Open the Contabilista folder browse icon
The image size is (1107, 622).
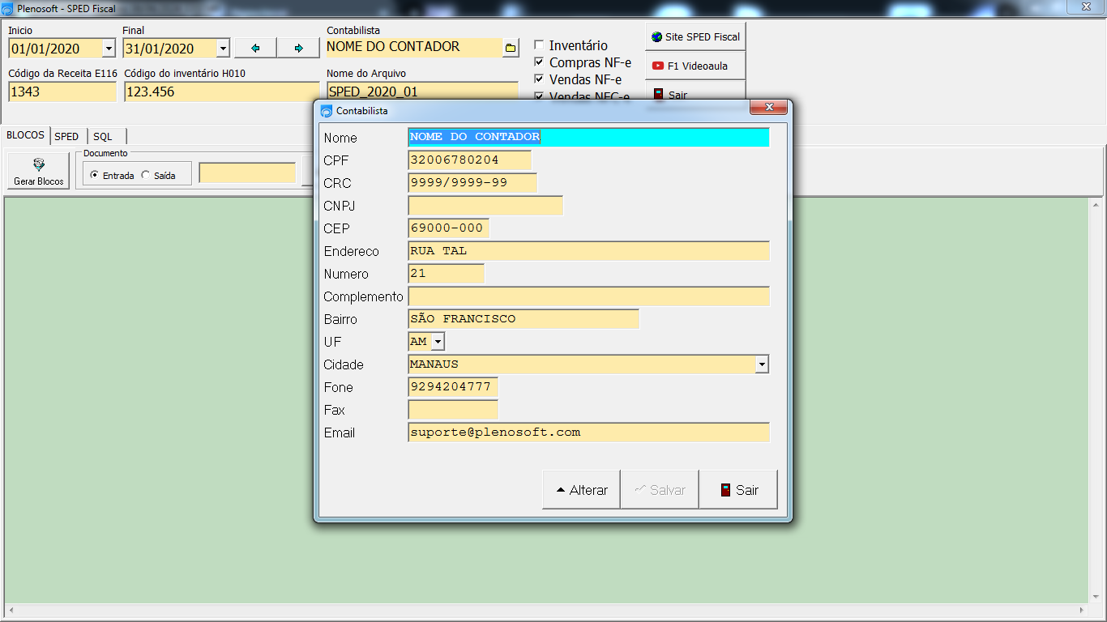pos(511,48)
